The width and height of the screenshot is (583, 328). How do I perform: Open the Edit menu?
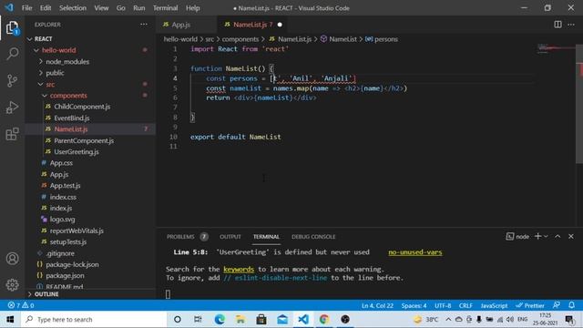click(x=46, y=8)
